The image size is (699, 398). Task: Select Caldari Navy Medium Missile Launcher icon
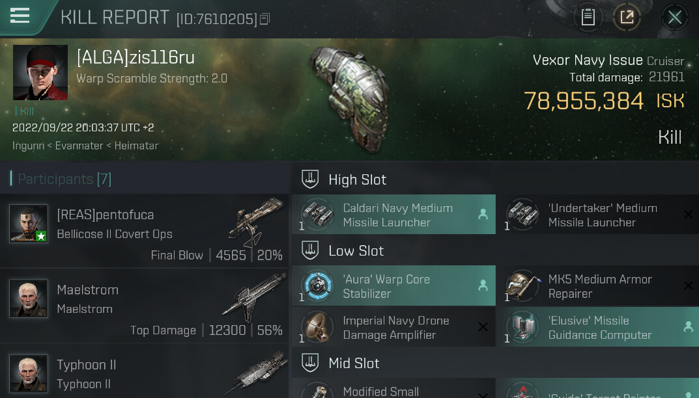click(317, 214)
